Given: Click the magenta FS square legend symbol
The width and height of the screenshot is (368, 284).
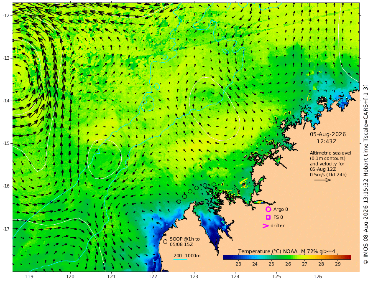Looking at the screenshot, I should [268, 218].
